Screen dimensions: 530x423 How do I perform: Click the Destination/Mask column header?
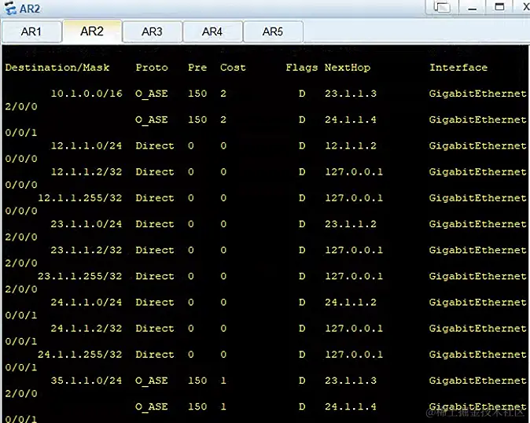57,68
